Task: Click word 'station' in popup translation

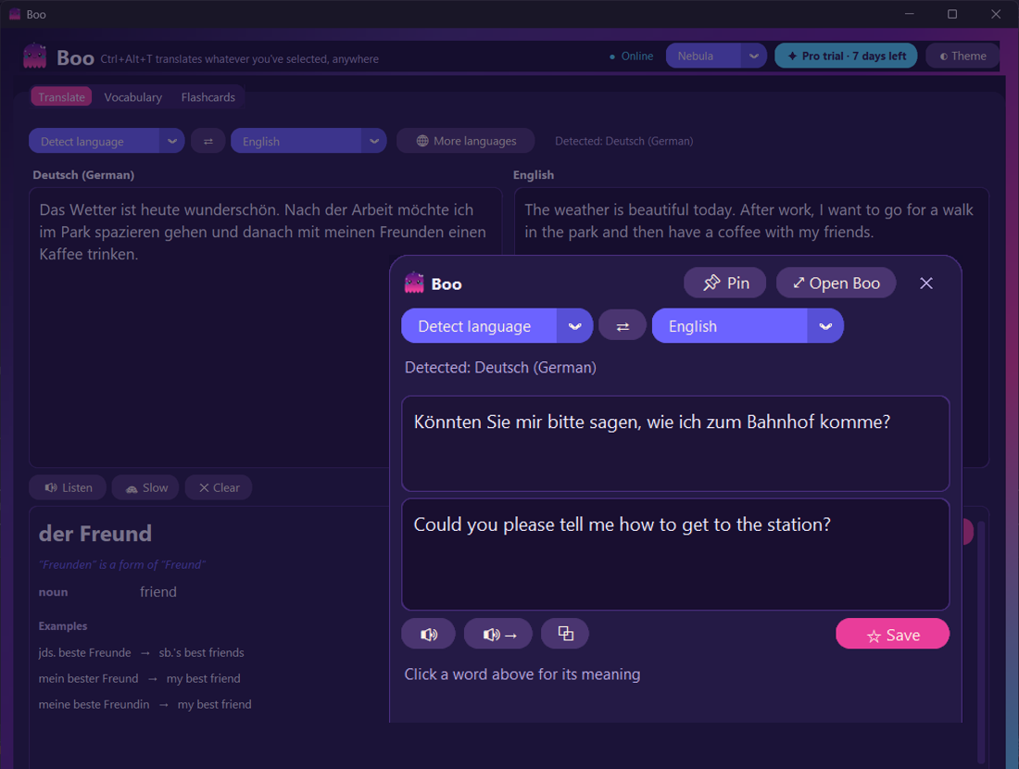Action: (x=794, y=524)
